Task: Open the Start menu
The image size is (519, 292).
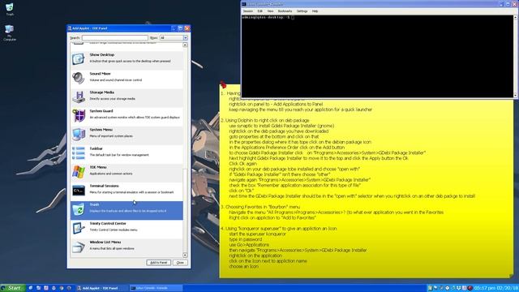Action: (13, 288)
